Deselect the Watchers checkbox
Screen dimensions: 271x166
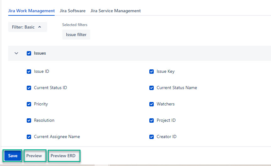pyautogui.click(x=152, y=104)
